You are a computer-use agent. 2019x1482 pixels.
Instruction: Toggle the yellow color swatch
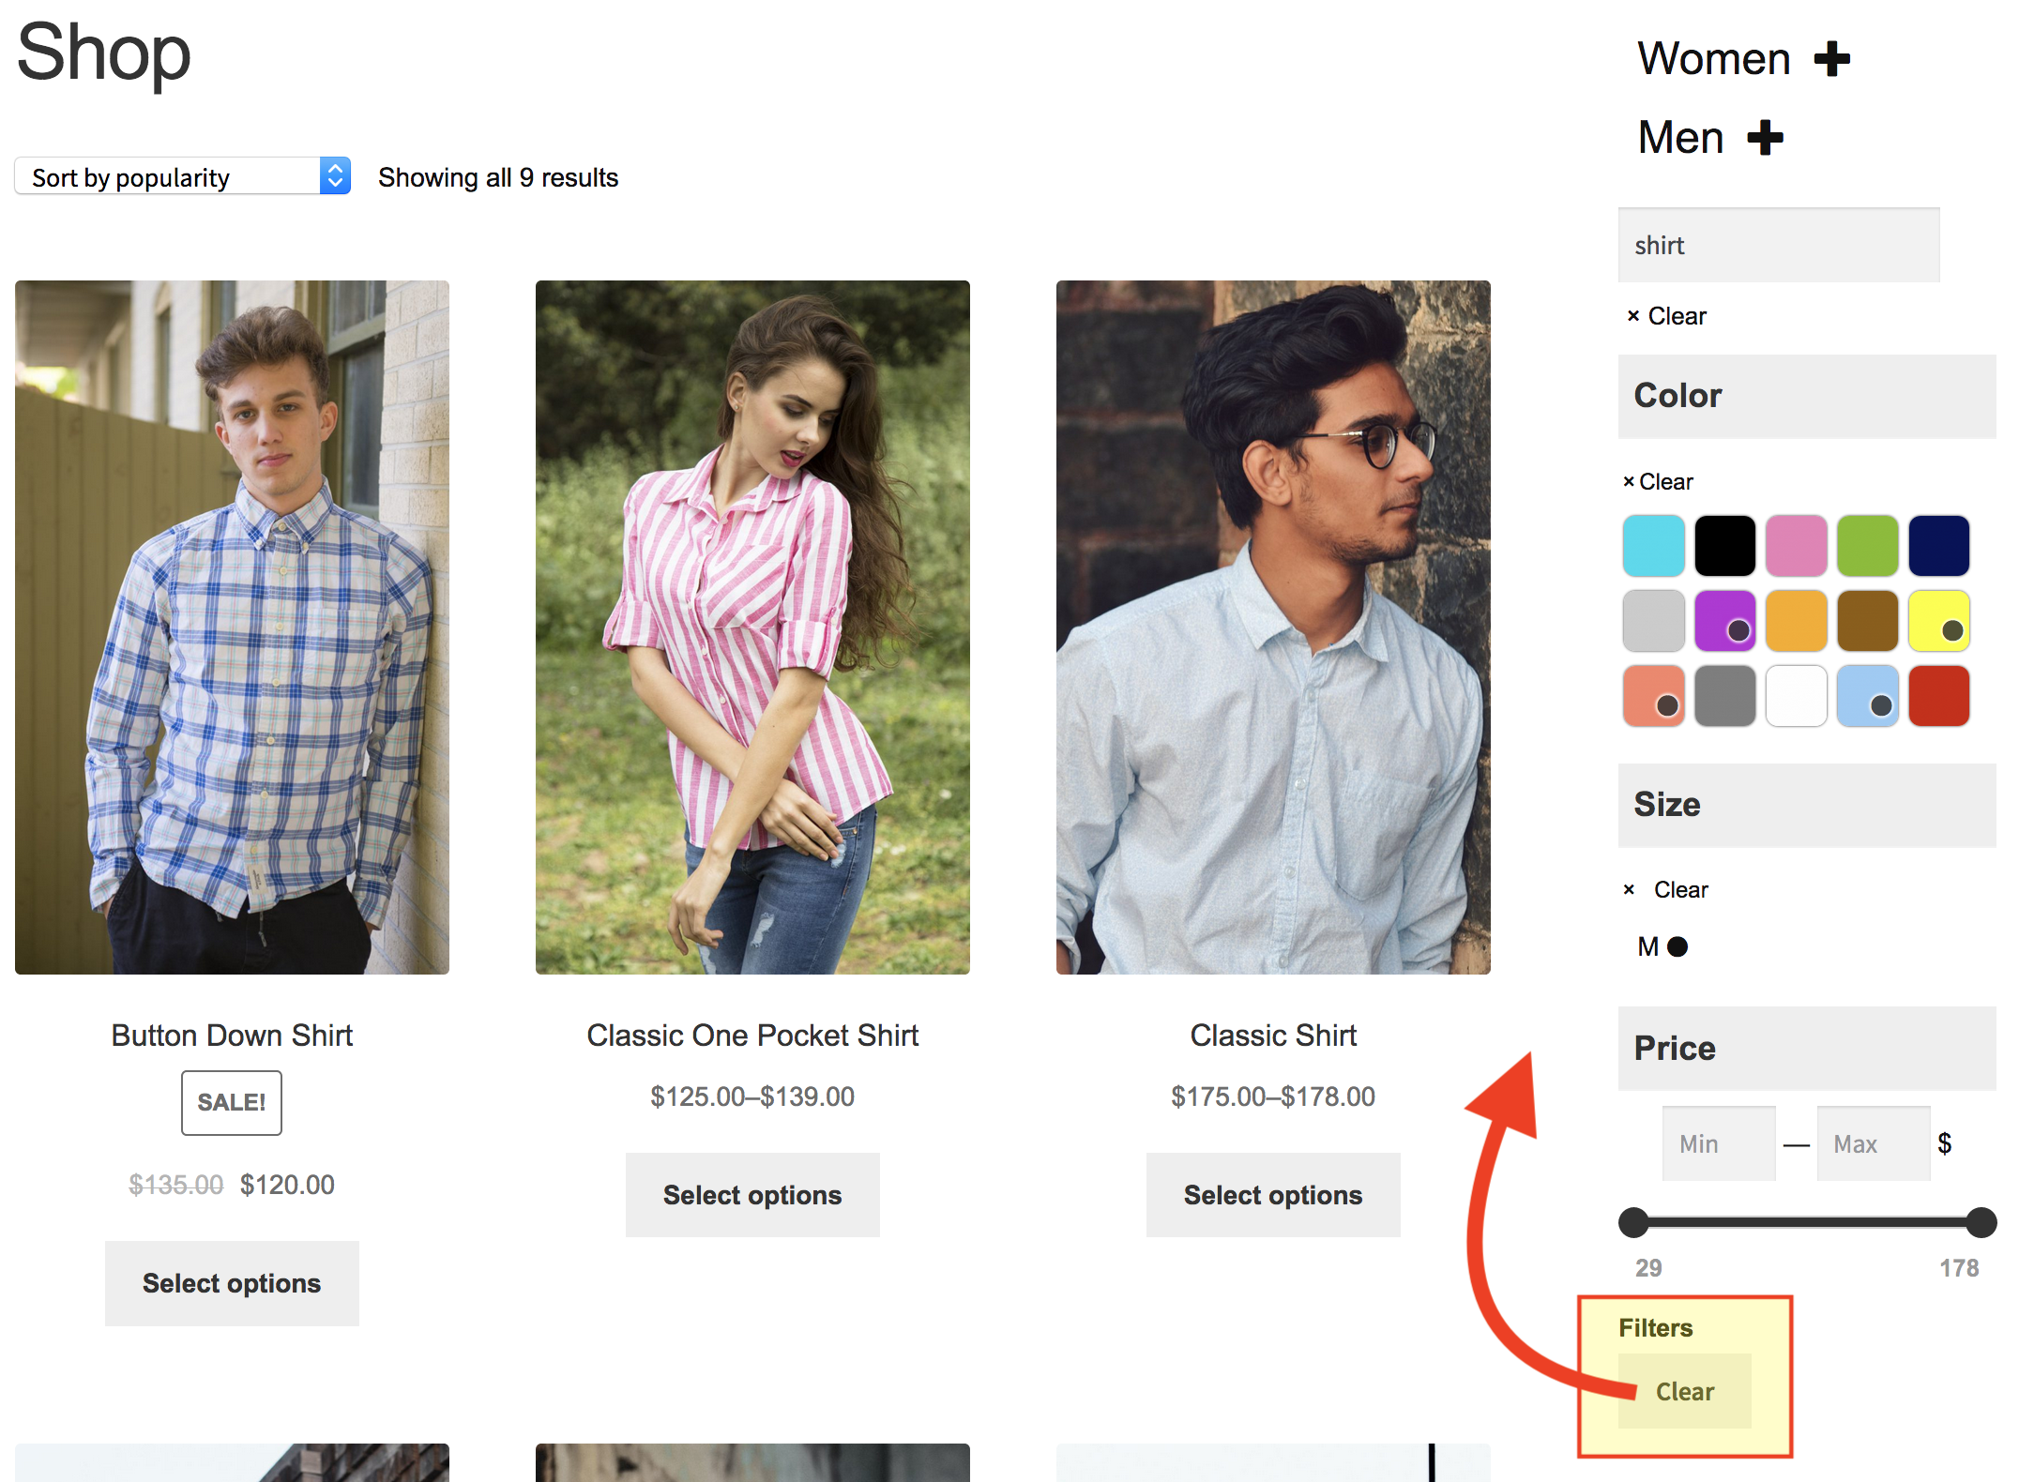coord(1938,620)
